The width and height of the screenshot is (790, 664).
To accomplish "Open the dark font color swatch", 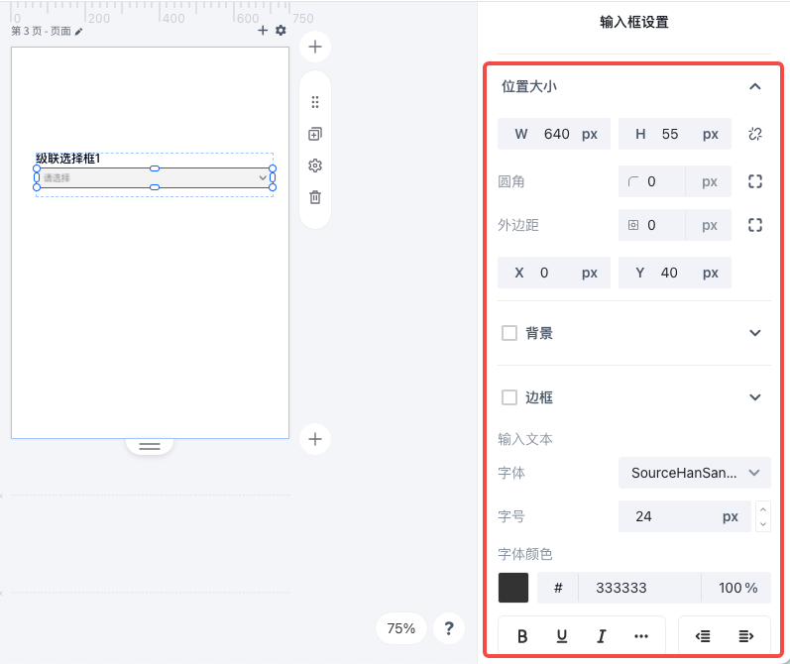I will pyautogui.click(x=513, y=588).
